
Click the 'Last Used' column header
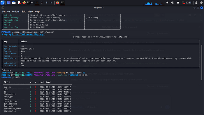45,82
